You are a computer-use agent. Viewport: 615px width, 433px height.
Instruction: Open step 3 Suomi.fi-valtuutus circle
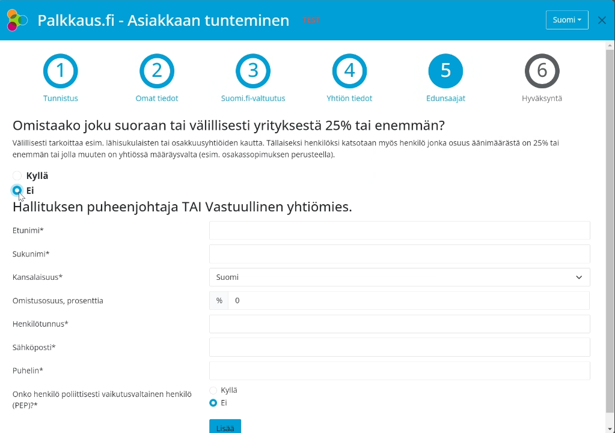(253, 71)
